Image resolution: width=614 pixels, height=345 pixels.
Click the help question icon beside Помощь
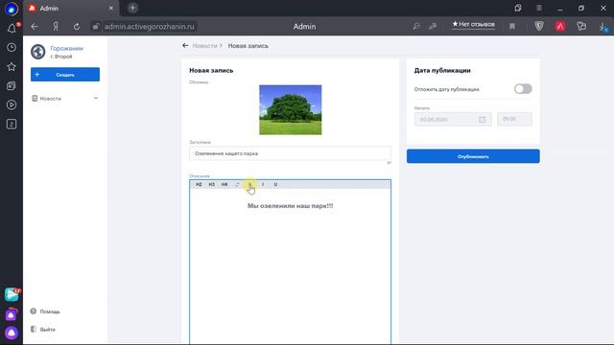[34, 311]
